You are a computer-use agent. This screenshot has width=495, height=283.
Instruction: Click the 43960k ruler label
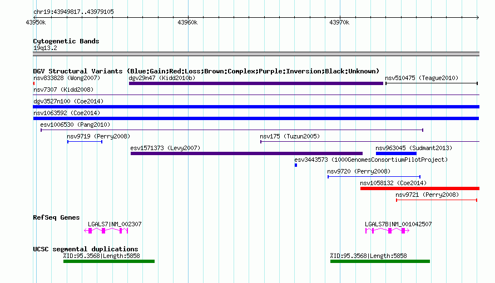(187, 22)
